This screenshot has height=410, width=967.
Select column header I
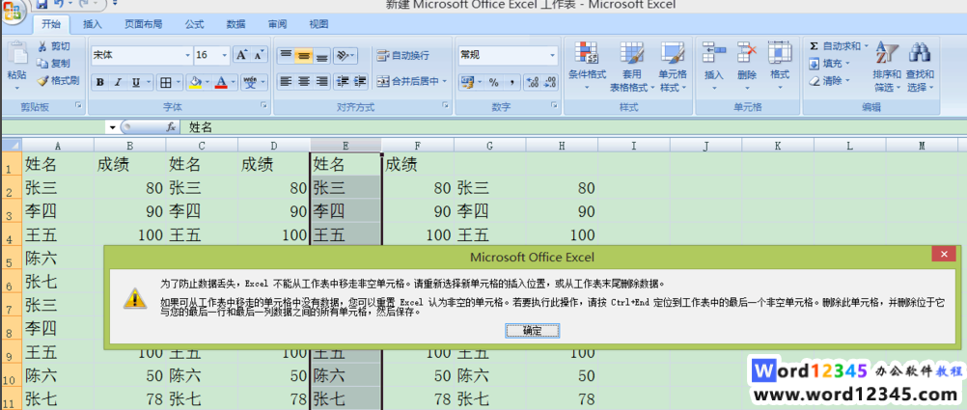633,146
